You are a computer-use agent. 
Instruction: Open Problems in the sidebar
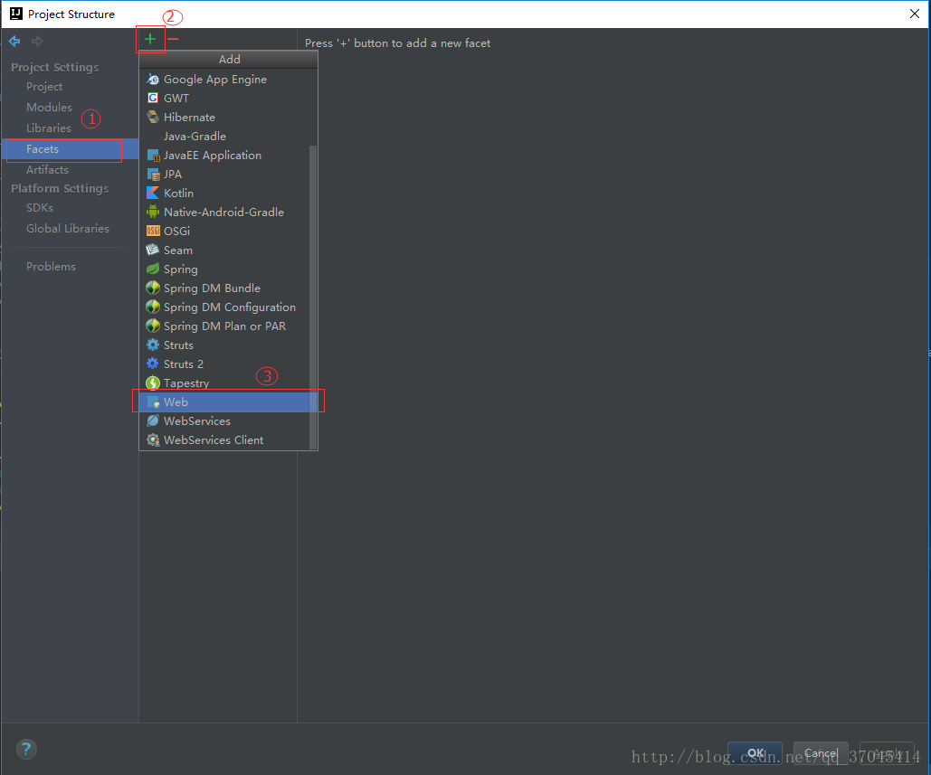(51, 267)
